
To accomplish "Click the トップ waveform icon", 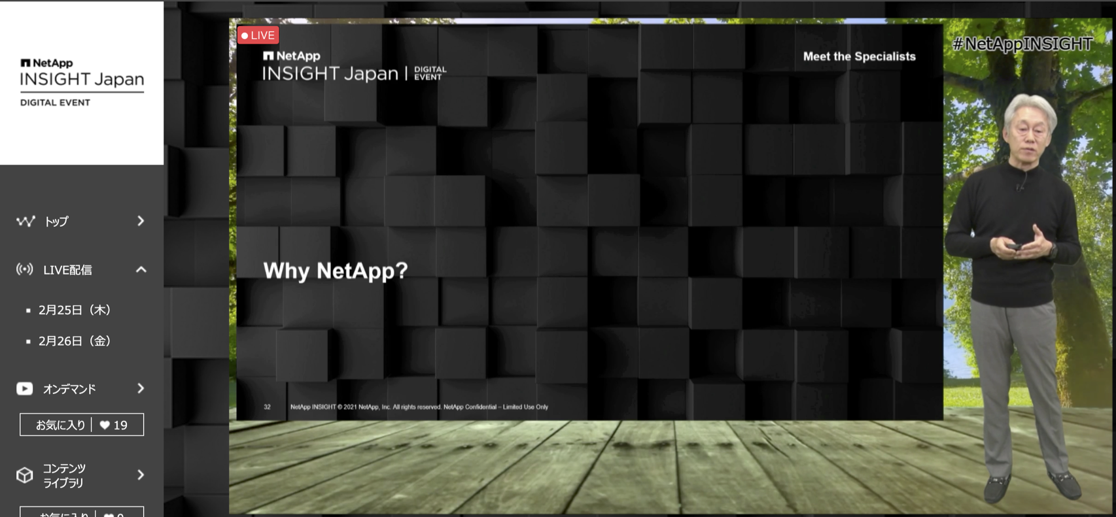I will point(26,222).
